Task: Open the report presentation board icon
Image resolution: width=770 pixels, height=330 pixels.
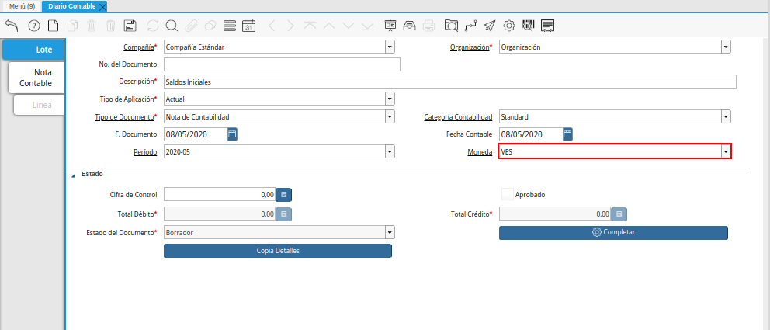Action: coord(390,26)
